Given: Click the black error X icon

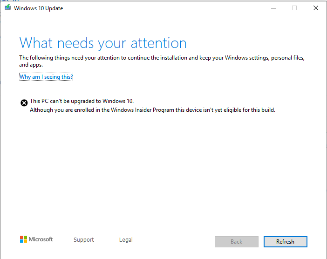Looking at the screenshot, I should [24, 103].
